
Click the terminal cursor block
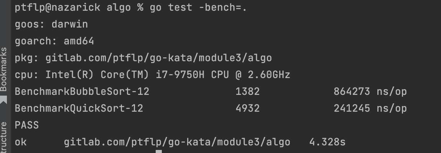click(158, 151)
